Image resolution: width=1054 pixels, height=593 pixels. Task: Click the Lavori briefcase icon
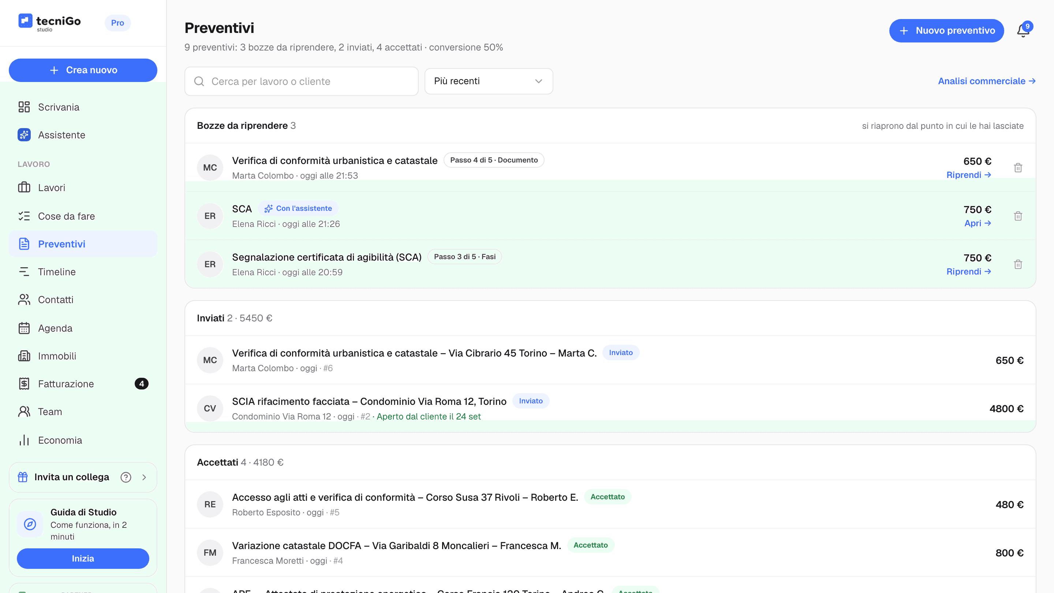click(x=24, y=187)
